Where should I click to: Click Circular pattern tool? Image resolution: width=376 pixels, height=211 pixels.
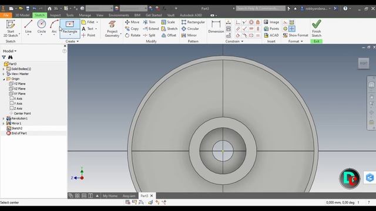(x=190, y=29)
